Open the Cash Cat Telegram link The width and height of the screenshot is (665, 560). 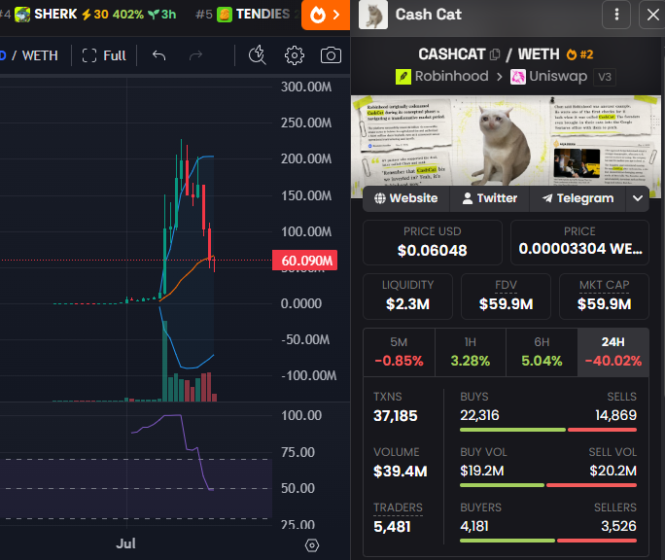577,198
